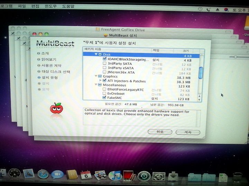249x186 pixels.
Task: Open System Preferences gear icon
Action: pyautogui.click(x=159, y=176)
